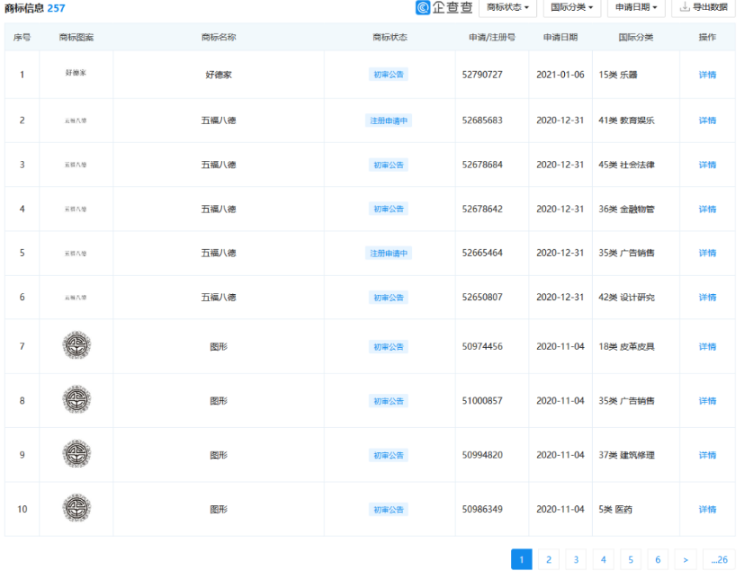The width and height of the screenshot is (753, 580).
Task: Click the round emblem image in row 10
Action: coord(76,508)
